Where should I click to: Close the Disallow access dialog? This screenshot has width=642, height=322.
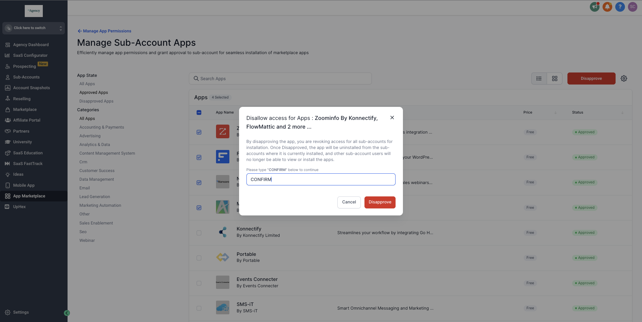[392, 118]
